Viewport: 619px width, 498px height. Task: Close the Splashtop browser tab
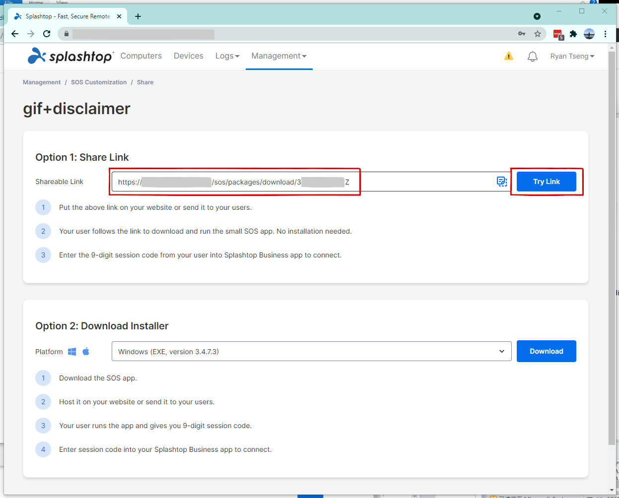(x=119, y=16)
